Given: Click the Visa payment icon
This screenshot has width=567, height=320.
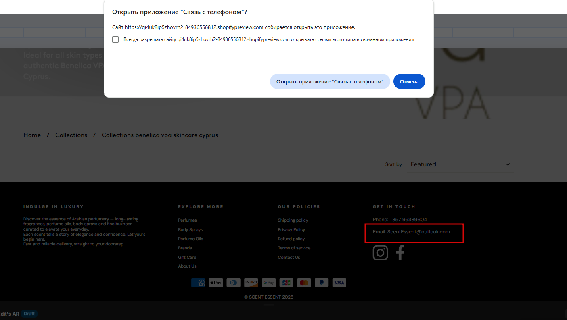Looking at the screenshot, I should (x=339, y=283).
